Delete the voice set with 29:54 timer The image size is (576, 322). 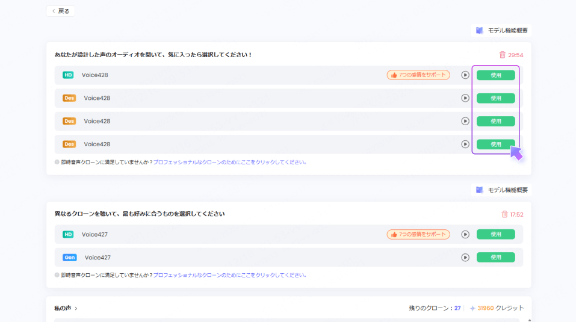(503, 55)
